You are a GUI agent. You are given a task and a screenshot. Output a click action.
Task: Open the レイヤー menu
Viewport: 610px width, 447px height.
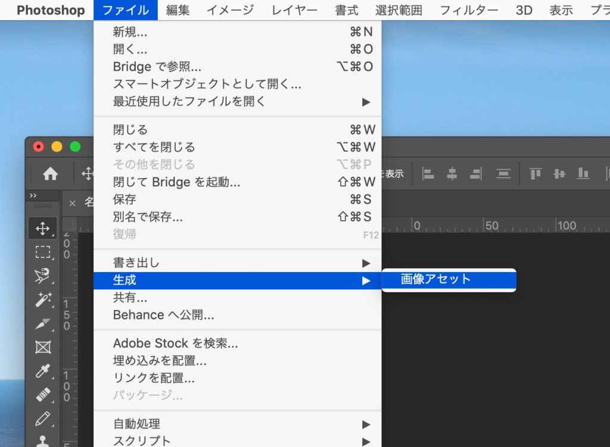pos(293,10)
